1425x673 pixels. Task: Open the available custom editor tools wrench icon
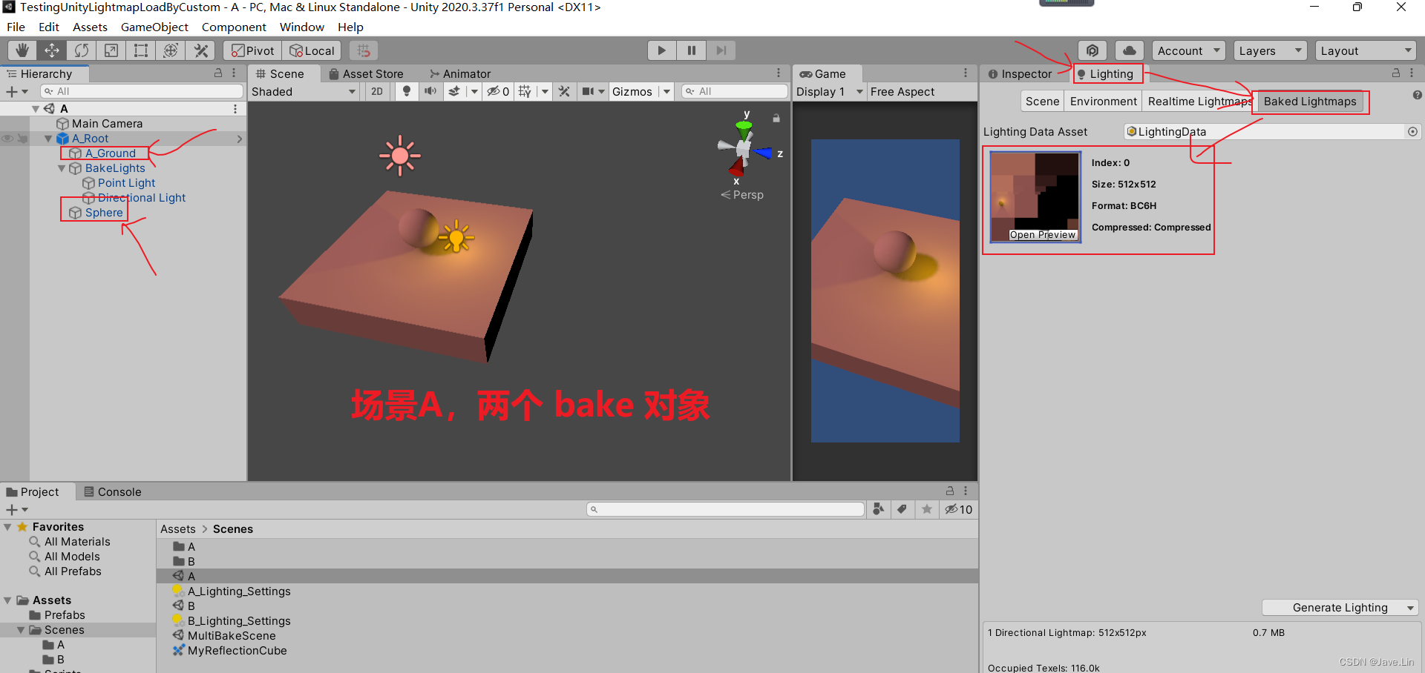[x=200, y=50]
